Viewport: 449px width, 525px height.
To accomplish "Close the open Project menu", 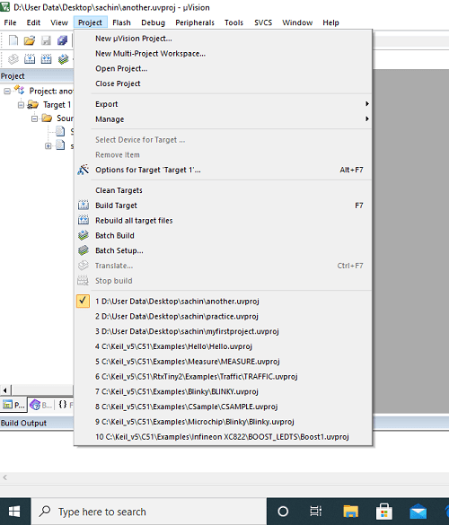I will coord(90,22).
